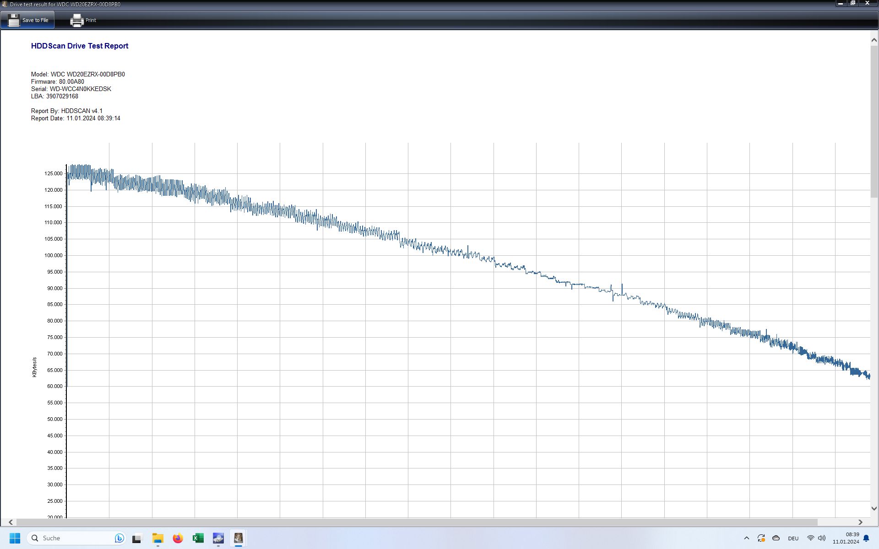Viewport: 879px width, 549px height.
Task: Click the vertical scrollbar thumb
Action: [874, 121]
